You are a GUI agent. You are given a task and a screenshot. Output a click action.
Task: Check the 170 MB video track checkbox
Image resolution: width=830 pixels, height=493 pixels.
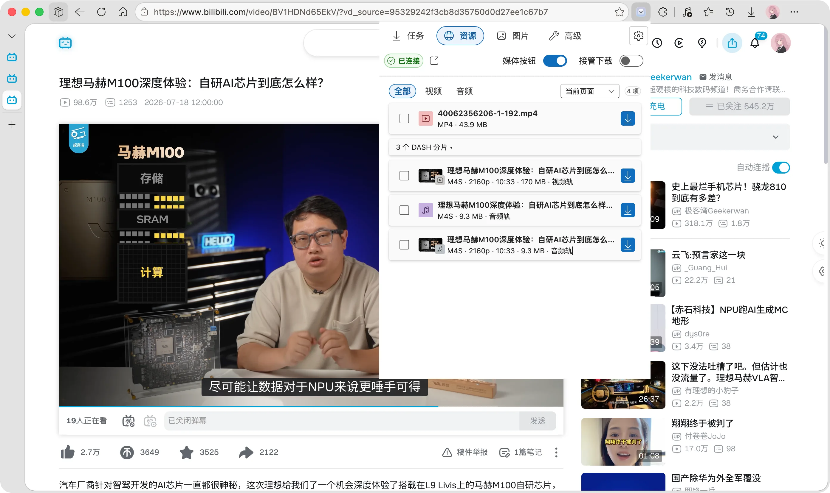pos(404,176)
